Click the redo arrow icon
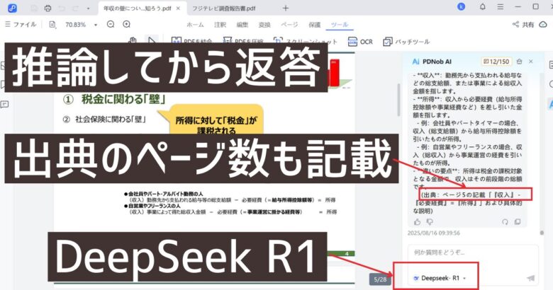The height and width of the screenshot is (290, 553). click(75, 8)
